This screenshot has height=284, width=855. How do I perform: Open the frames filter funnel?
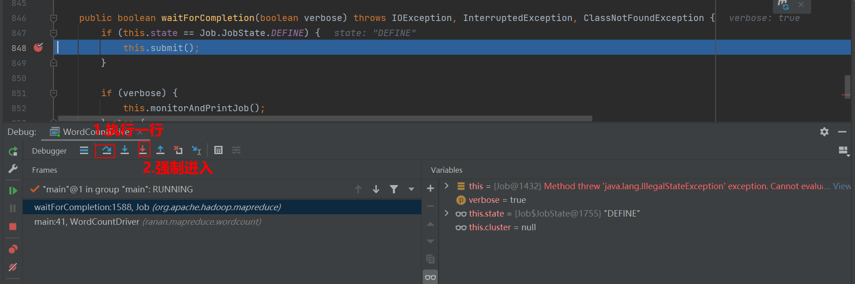click(x=394, y=189)
